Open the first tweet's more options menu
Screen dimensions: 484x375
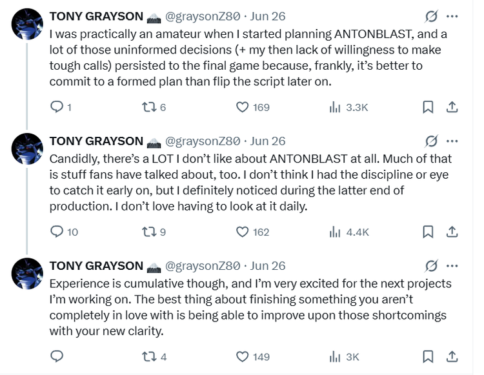point(452,16)
